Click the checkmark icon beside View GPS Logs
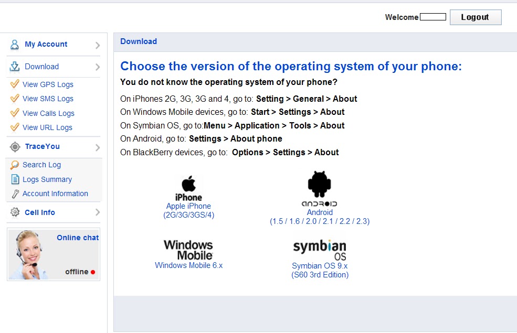The height and width of the screenshot is (333, 517). point(15,84)
